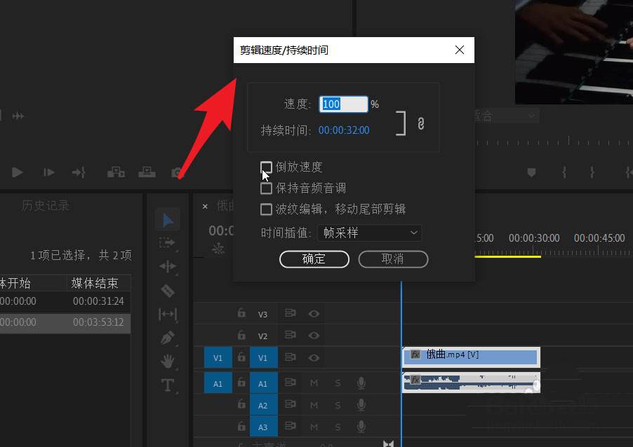This screenshot has height=447, width=633.
Task: Click the 取消 button
Action: [x=393, y=259]
